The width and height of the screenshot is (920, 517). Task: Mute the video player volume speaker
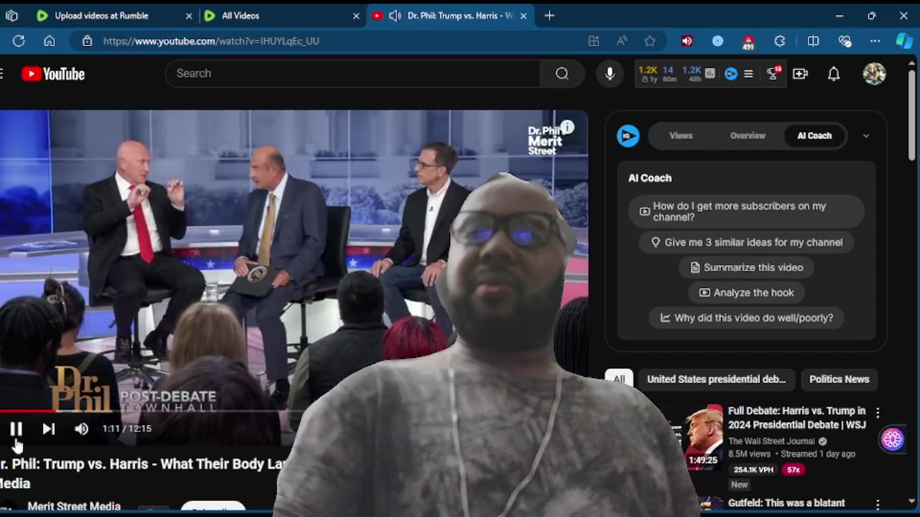pos(81,429)
